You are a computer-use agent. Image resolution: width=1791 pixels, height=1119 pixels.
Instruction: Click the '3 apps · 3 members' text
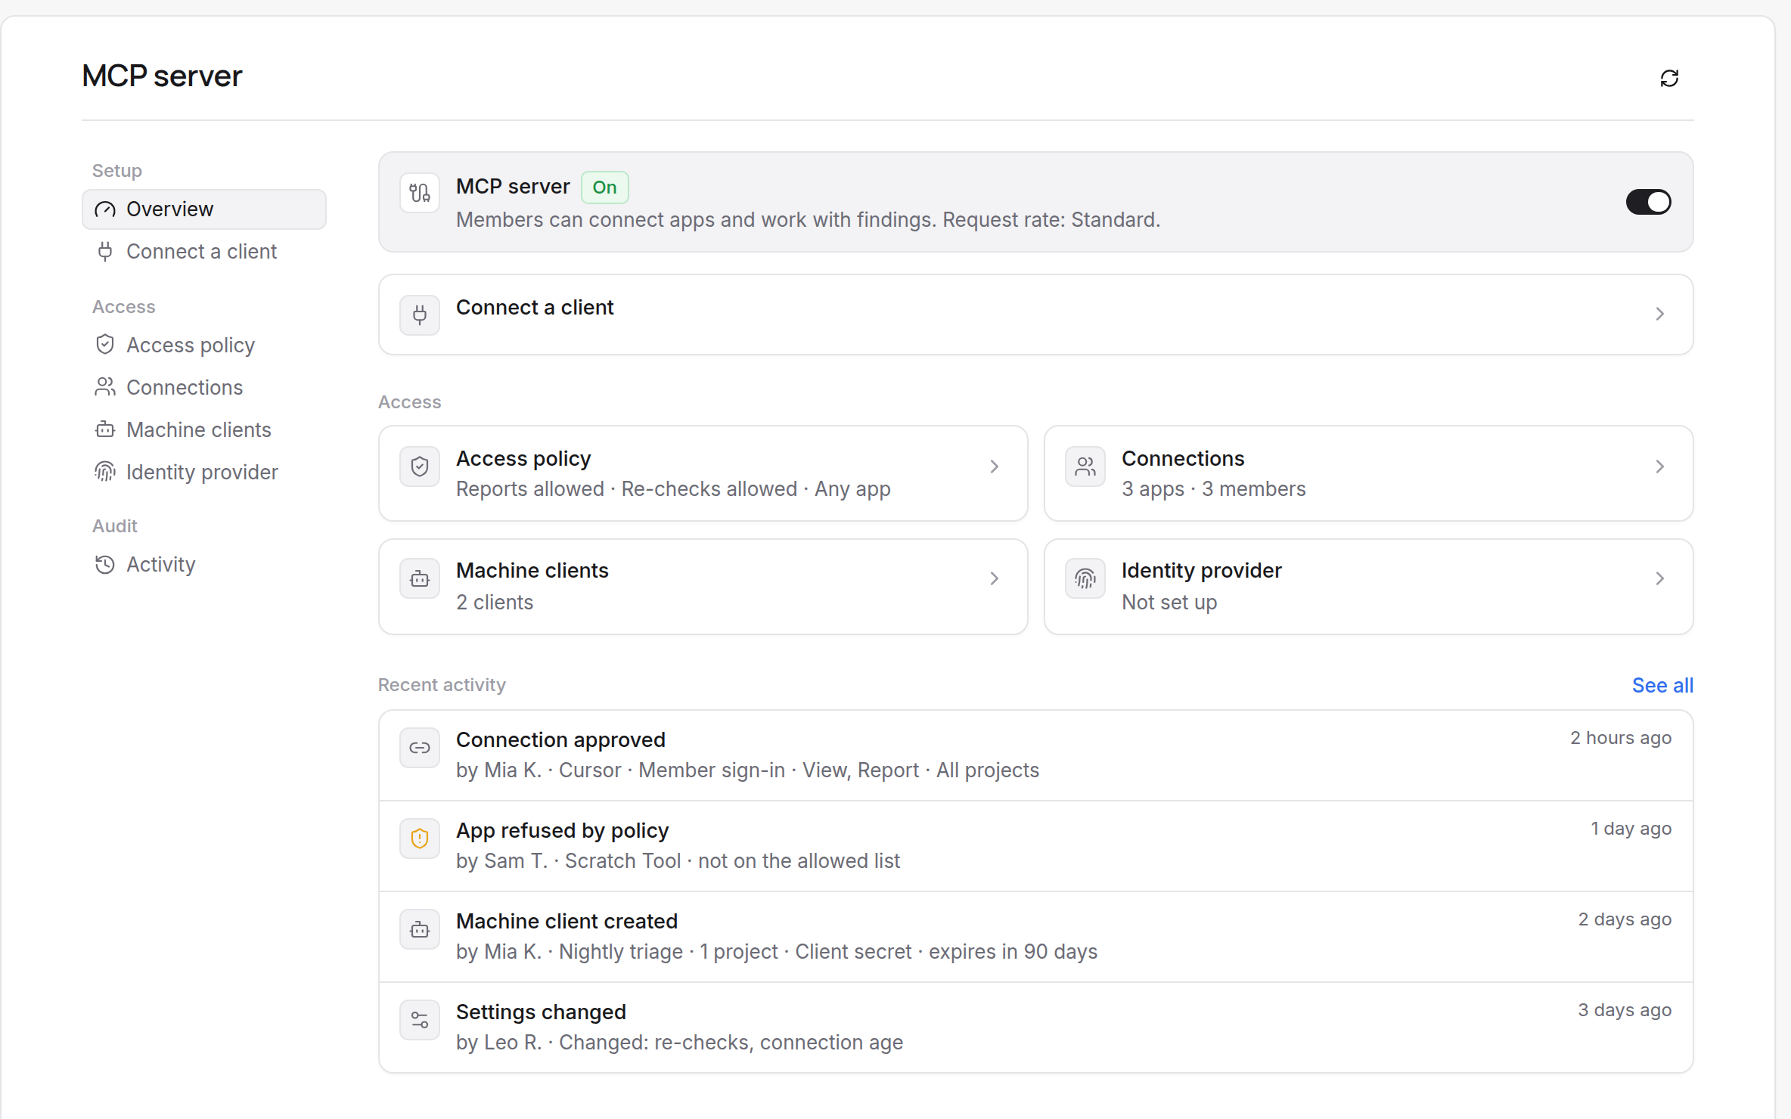point(1214,489)
